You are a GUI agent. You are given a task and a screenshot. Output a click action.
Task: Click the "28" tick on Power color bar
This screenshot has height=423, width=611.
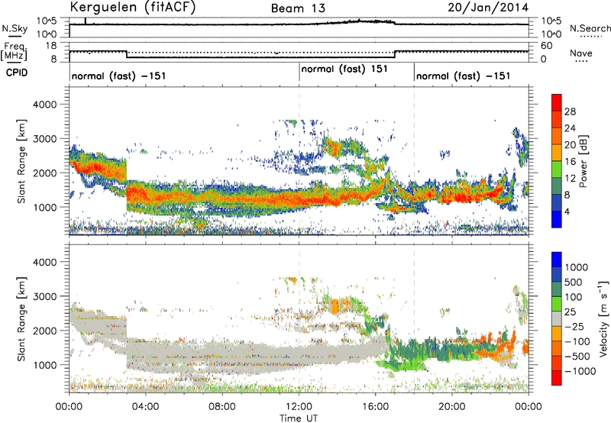coord(570,111)
